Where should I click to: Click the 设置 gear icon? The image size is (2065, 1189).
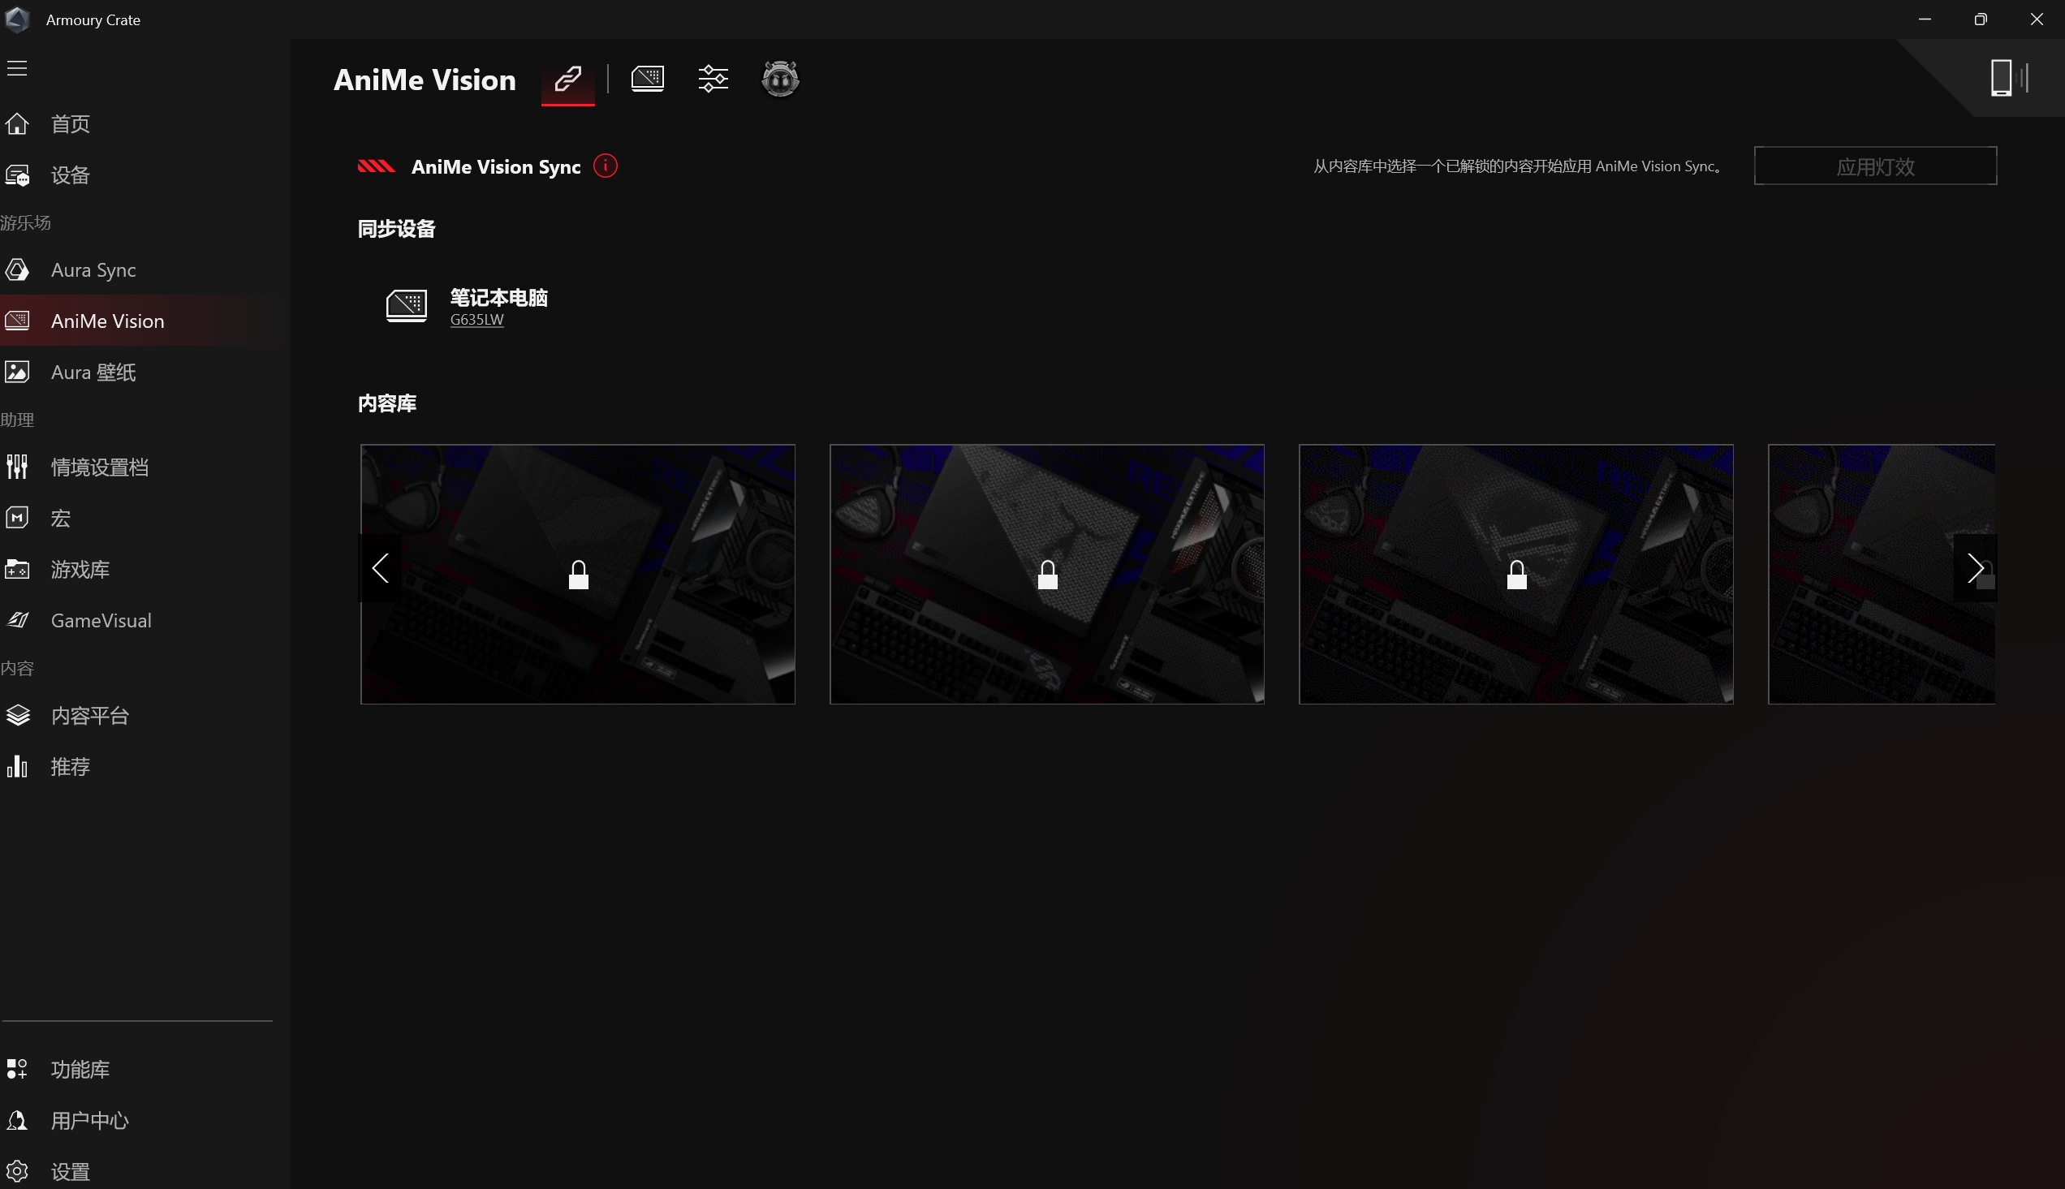(17, 1172)
